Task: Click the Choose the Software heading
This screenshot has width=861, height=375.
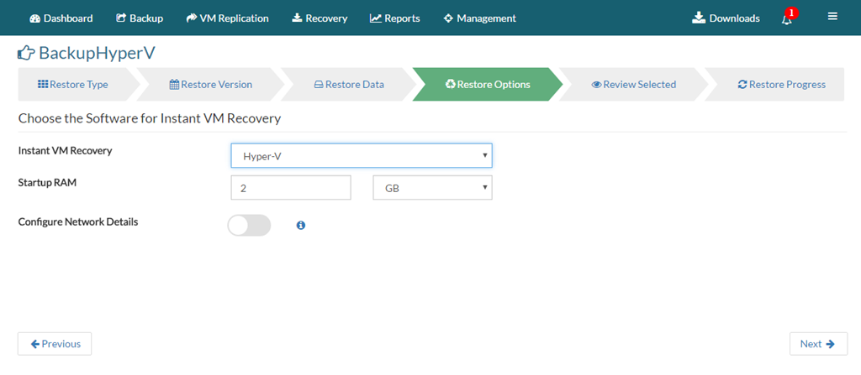Action: click(x=150, y=118)
